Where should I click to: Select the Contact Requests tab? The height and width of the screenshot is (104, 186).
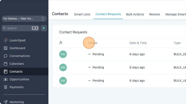coord(108,14)
